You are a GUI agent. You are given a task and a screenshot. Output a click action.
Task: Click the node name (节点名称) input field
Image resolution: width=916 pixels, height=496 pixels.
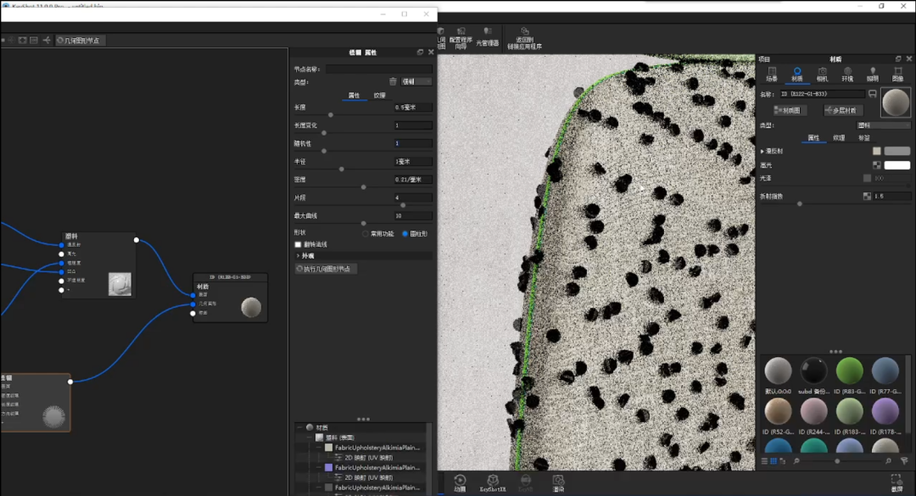click(378, 69)
